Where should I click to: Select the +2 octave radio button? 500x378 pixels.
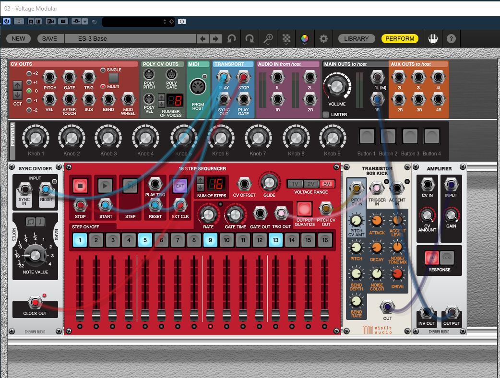(29, 73)
